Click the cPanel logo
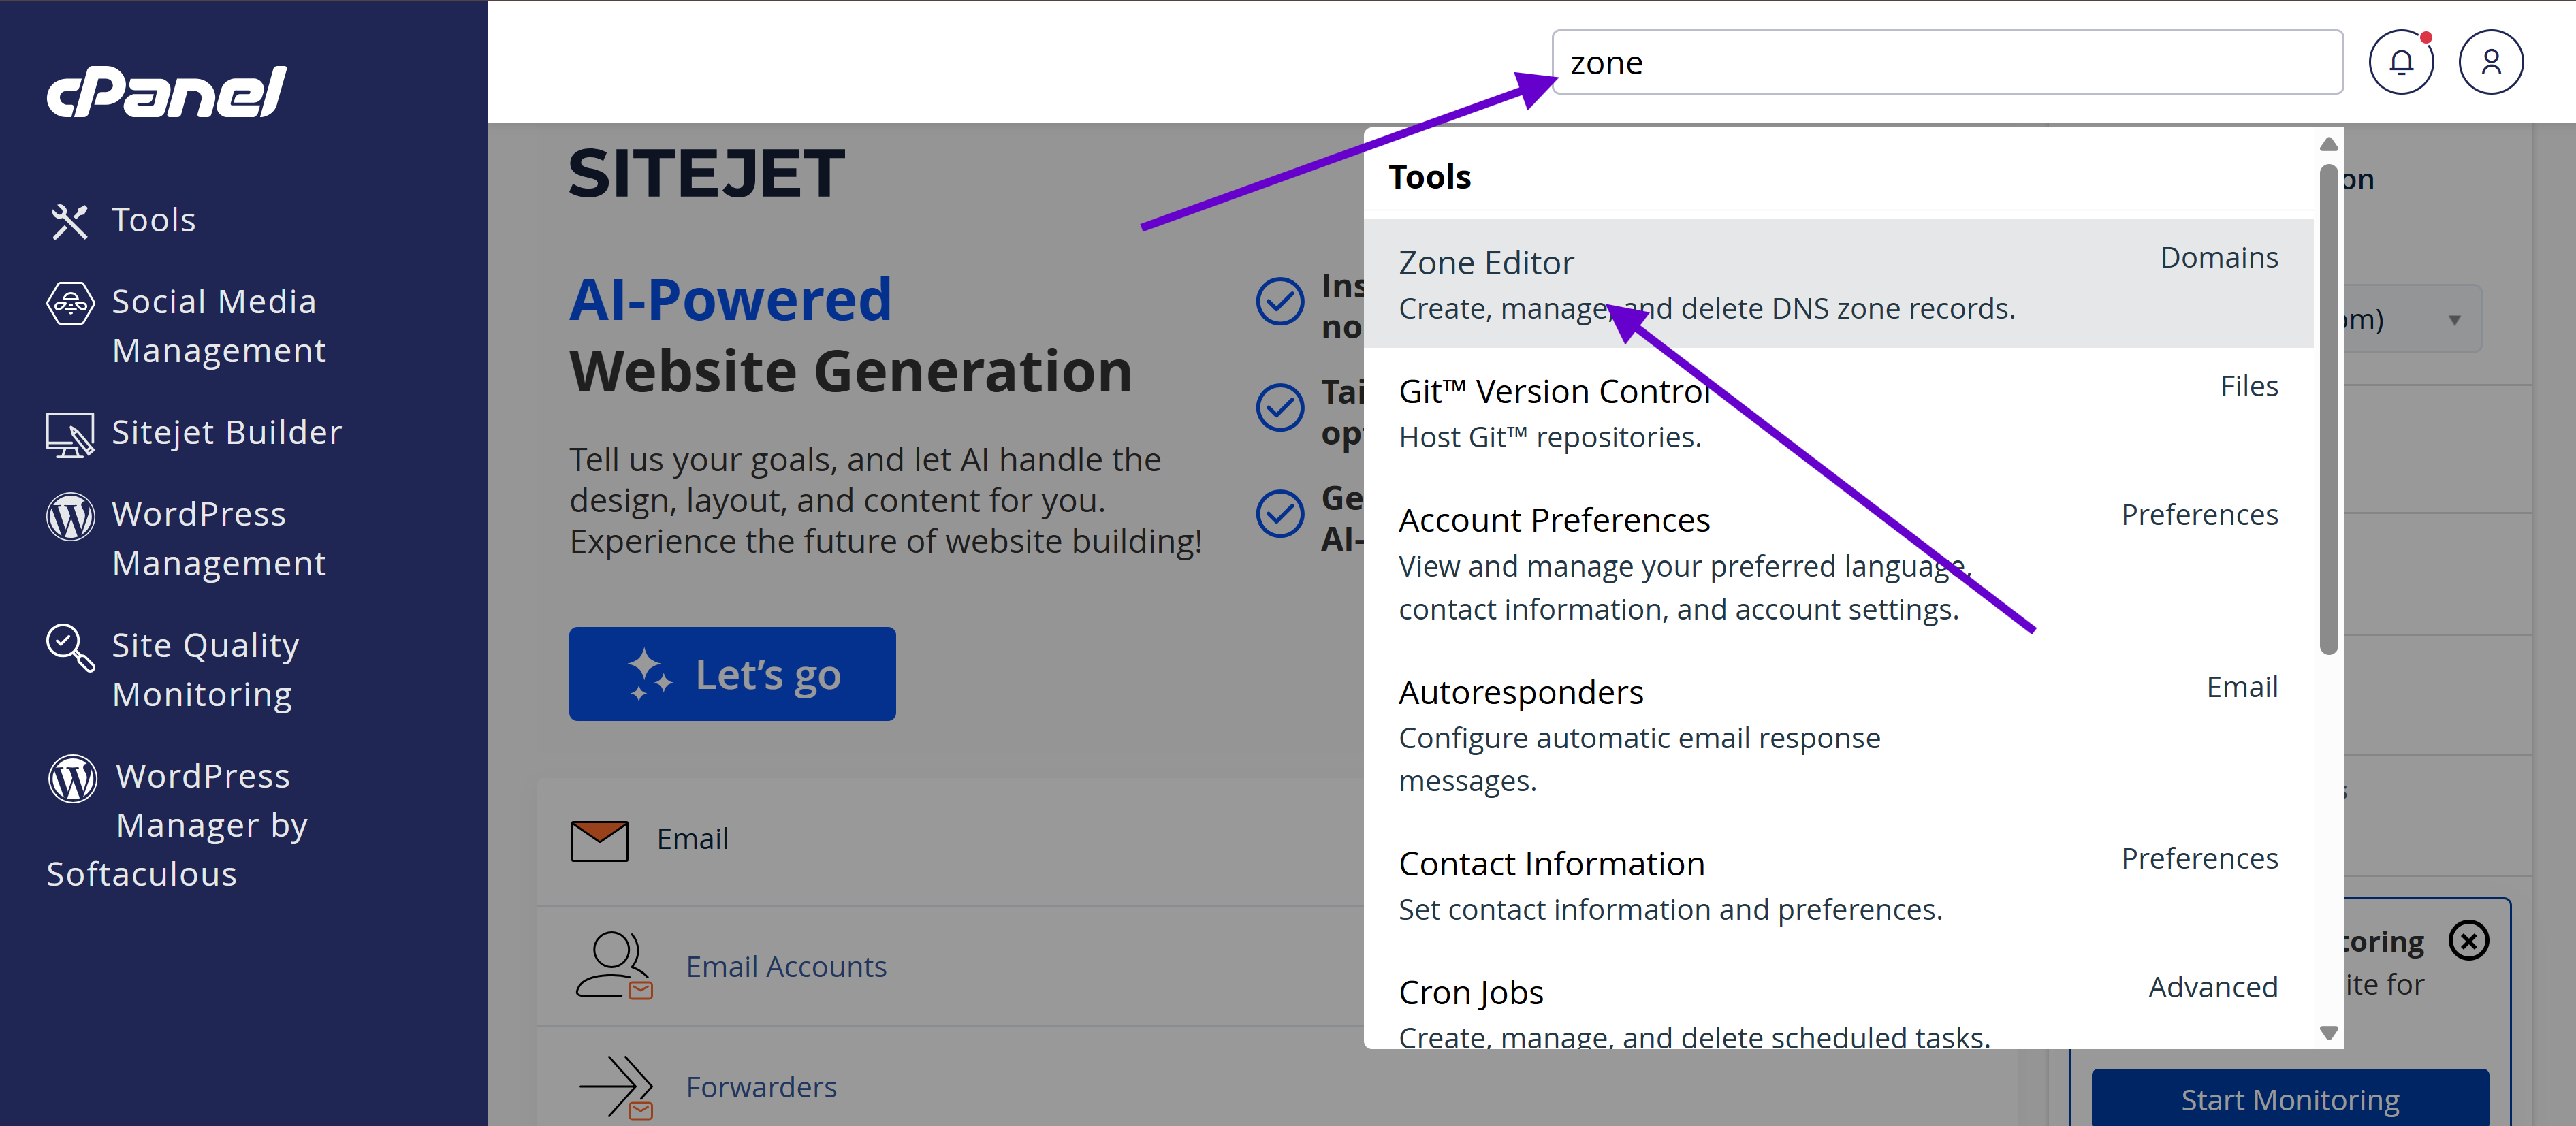Image resolution: width=2576 pixels, height=1126 pixels. click(x=167, y=93)
